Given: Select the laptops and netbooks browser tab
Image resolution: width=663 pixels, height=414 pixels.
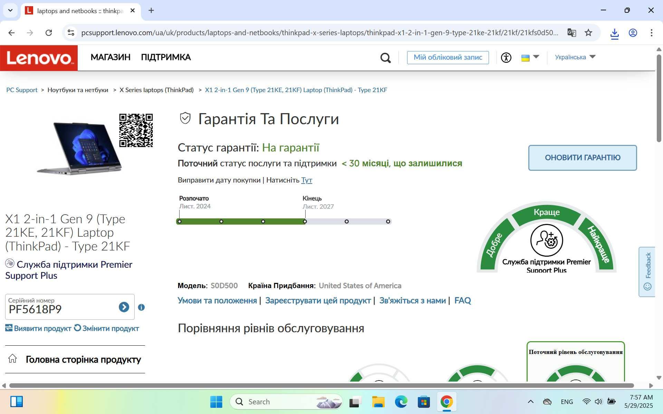Looking at the screenshot, I should pos(80,11).
